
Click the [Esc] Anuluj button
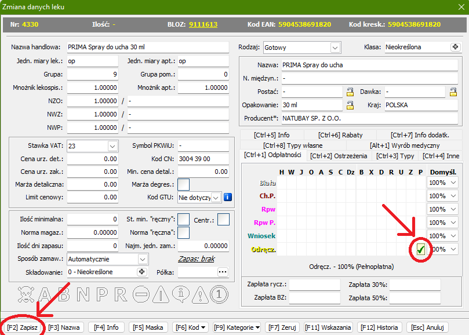[x=427, y=327]
